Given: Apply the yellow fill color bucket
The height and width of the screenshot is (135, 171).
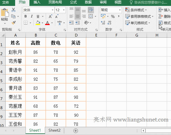Looking at the screenshot, I should [38, 23].
